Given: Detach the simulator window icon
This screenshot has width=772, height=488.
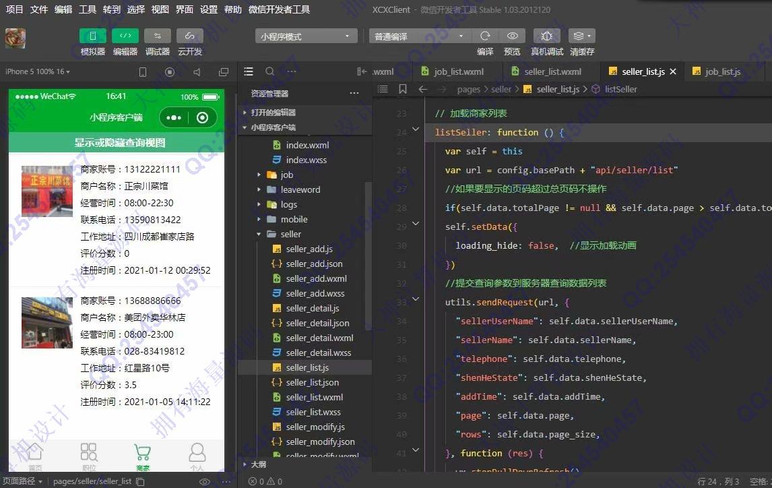Looking at the screenshot, I should point(224,72).
